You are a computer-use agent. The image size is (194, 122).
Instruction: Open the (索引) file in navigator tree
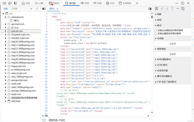click(16, 21)
